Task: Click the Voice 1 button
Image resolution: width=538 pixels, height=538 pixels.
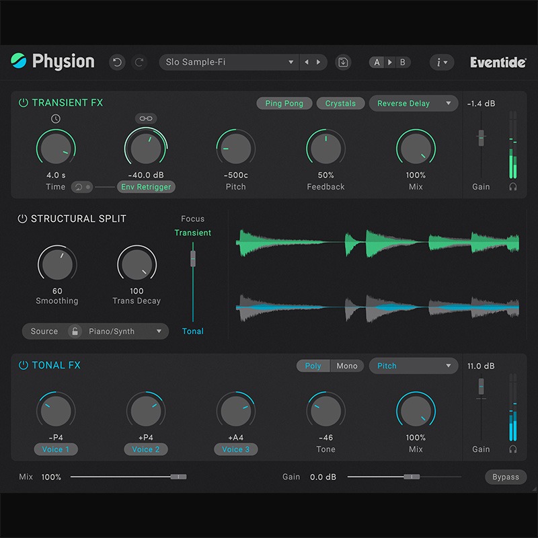Action: tap(56, 449)
